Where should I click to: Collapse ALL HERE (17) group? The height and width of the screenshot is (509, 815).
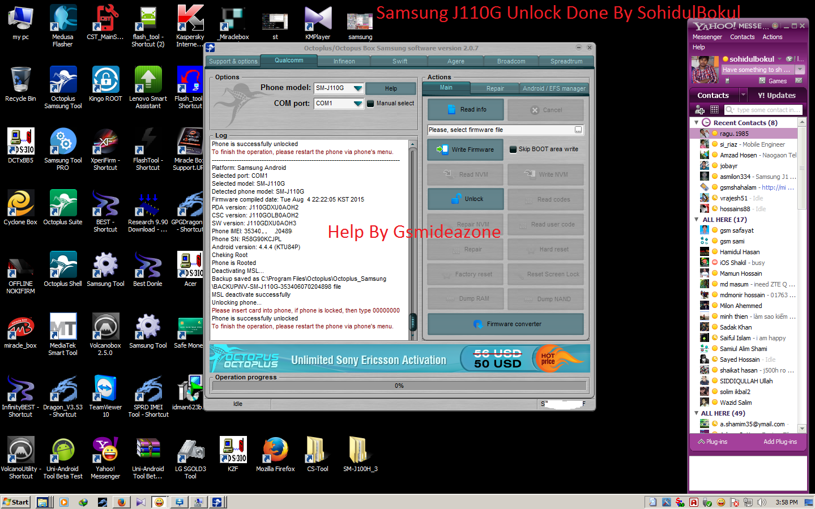pyautogui.click(x=697, y=220)
